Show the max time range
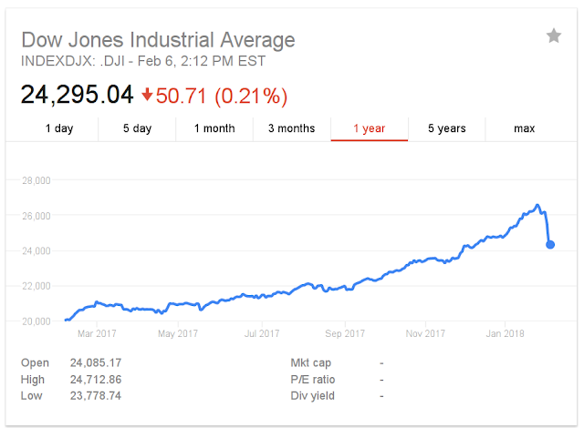This screenshot has height=428, width=584. [524, 129]
